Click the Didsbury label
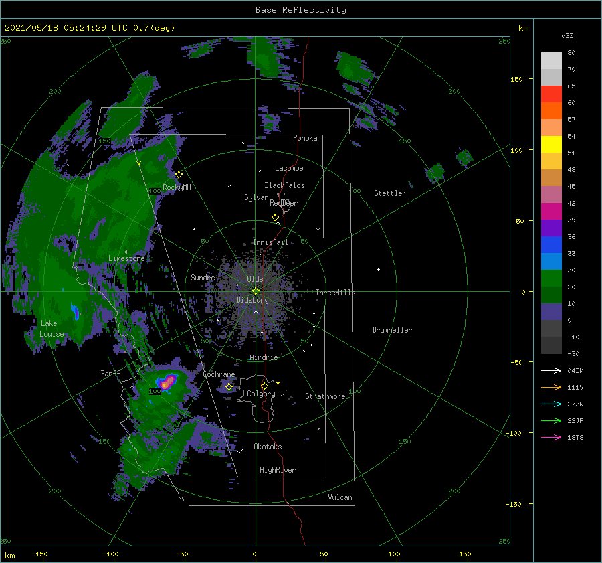 tap(253, 300)
